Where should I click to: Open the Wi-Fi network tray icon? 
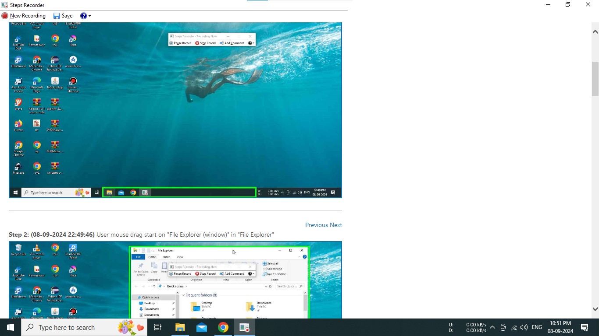(x=514, y=327)
